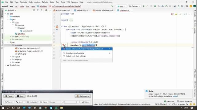The image size is (197, 110).
Task: Open the VCS menu
Action: point(68,2)
